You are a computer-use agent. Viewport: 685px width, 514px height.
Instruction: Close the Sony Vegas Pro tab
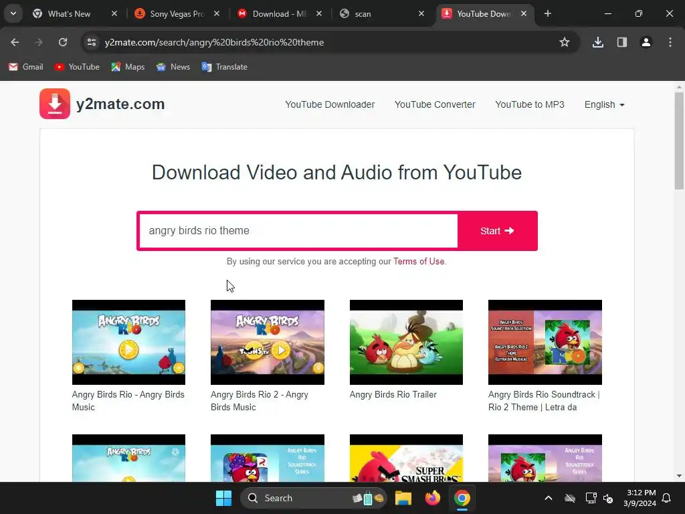coord(217,13)
